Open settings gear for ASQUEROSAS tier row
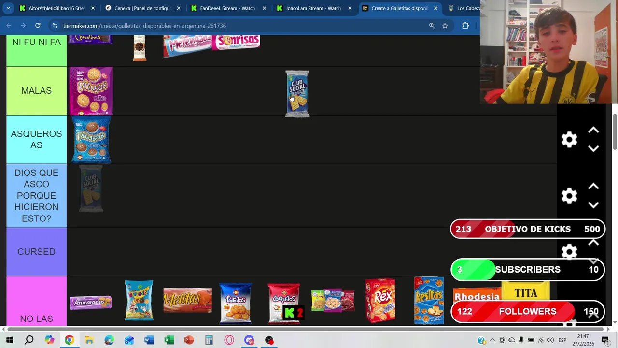This screenshot has height=348, width=618. 569,140
